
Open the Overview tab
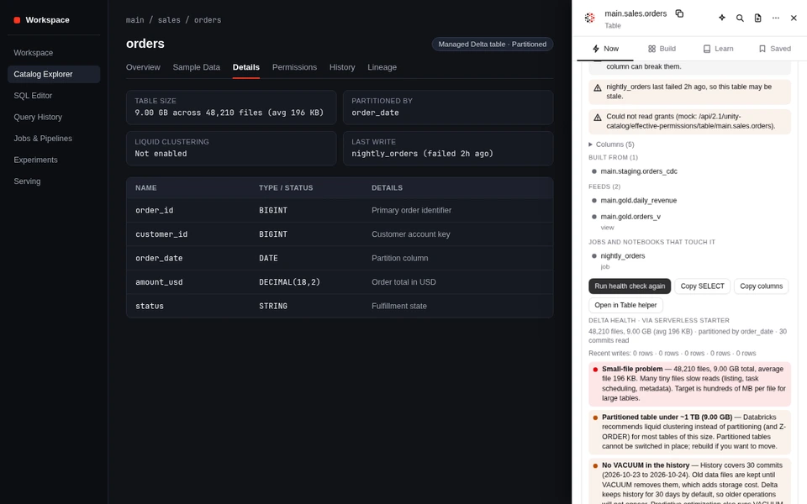click(x=143, y=67)
